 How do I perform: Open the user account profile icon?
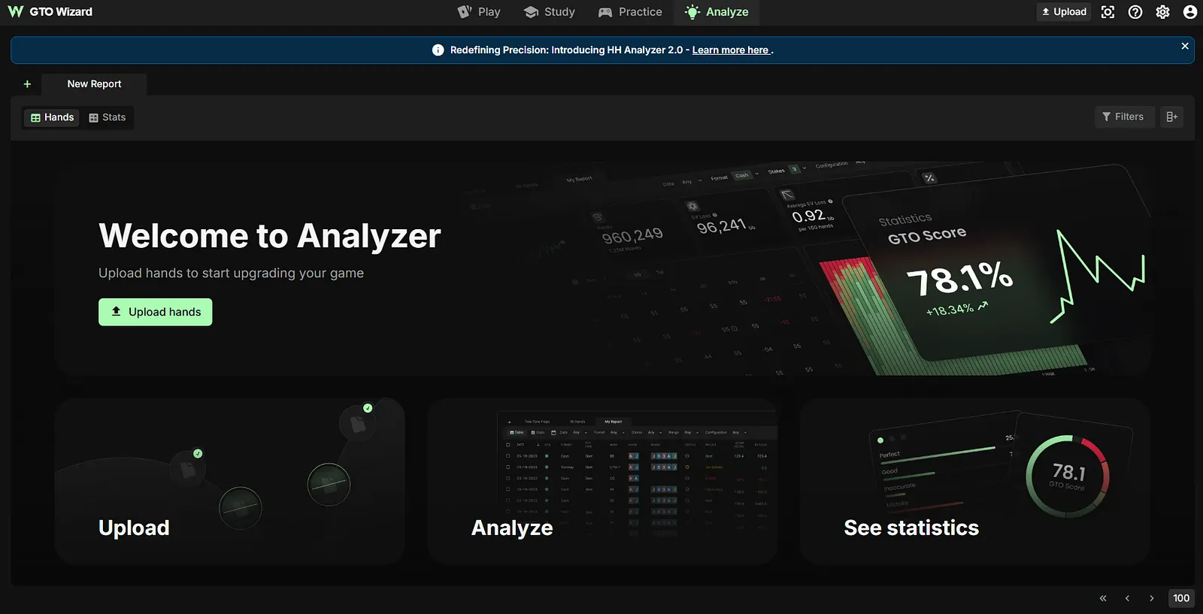point(1189,12)
